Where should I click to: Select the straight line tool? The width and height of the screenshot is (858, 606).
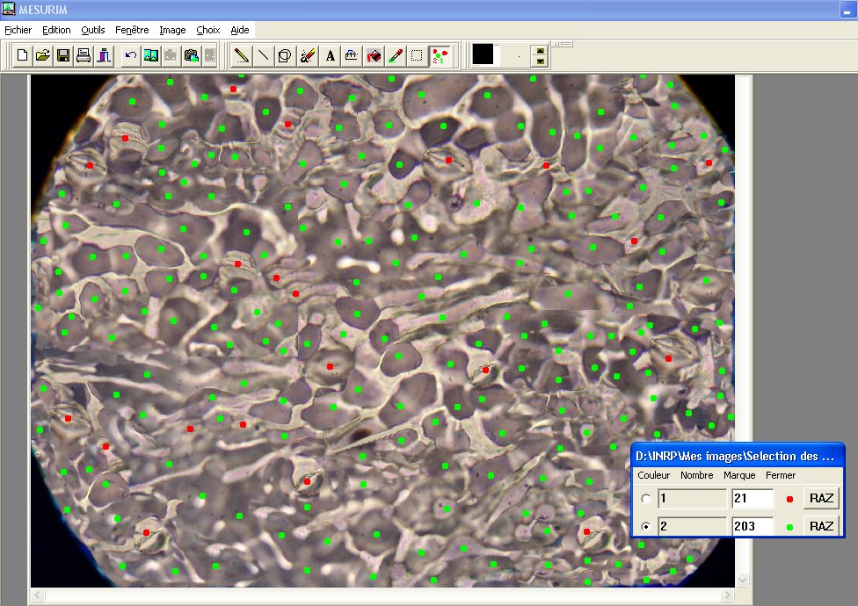click(x=263, y=55)
